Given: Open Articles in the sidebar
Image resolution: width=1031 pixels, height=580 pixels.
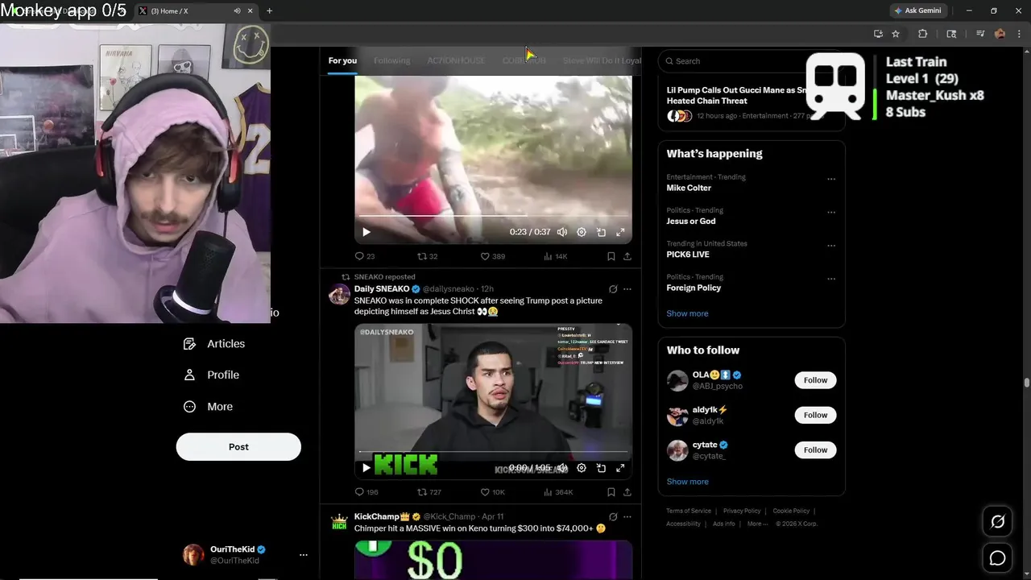Looking at the screenshot, I should [214, 344].
